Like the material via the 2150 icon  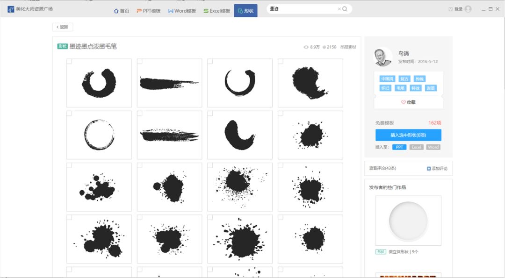click(x=325, y=47)
